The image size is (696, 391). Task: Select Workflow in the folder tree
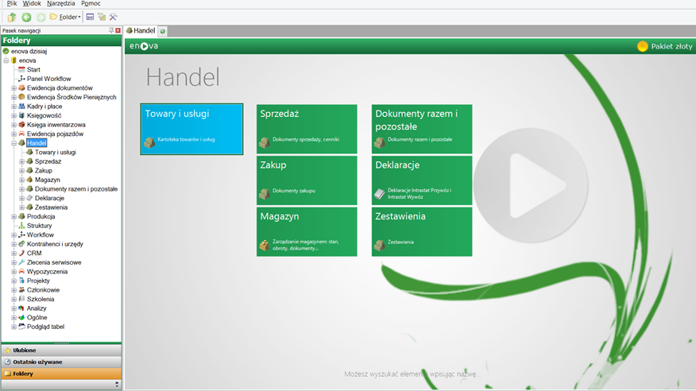click(x=41, y=234)
